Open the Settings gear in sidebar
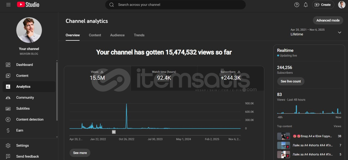The width and height of the screenshot is (348, 160). [x=8, y=146]
